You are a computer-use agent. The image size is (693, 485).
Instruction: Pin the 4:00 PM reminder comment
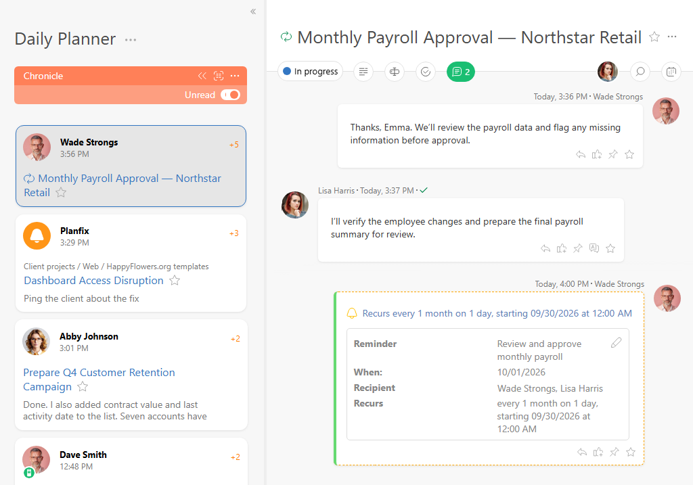tap(614, 452)
